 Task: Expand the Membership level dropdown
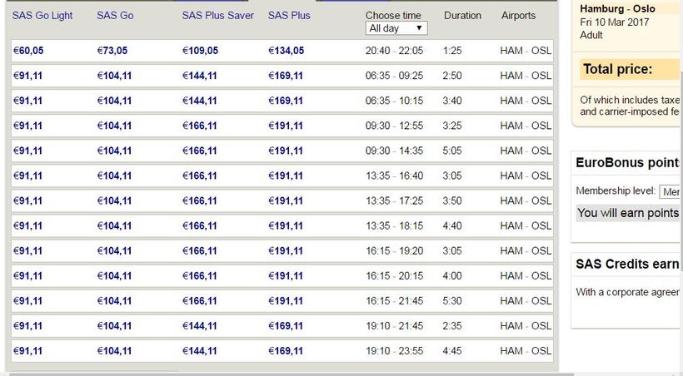pyautogui.click(x=670, y=191)
